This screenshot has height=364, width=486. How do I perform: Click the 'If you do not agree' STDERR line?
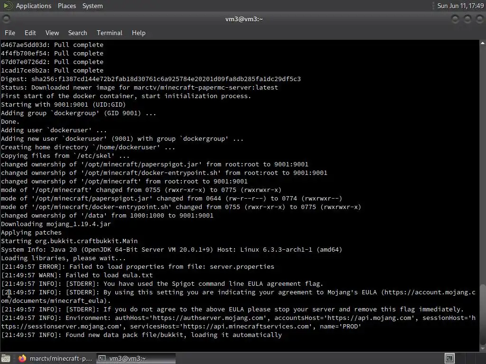[x=233, y=309]
